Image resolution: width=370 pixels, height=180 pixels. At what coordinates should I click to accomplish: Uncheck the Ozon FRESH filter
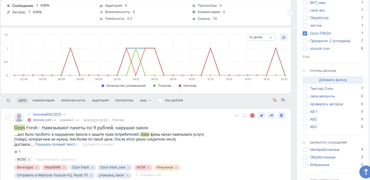click(305, 33)
